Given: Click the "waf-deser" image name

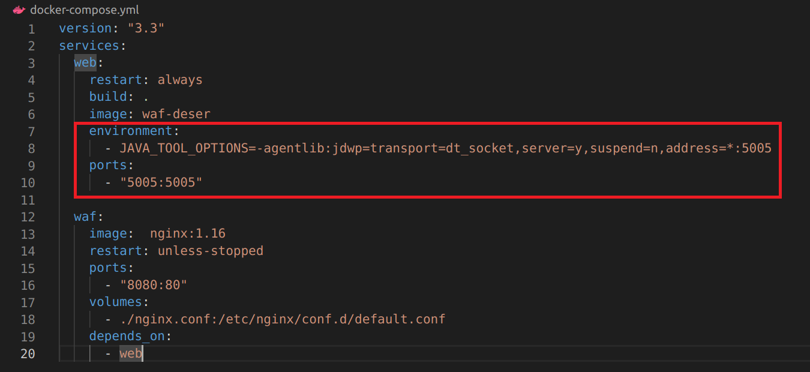Looking at the screenshot, I should click(x=176, y=114).
